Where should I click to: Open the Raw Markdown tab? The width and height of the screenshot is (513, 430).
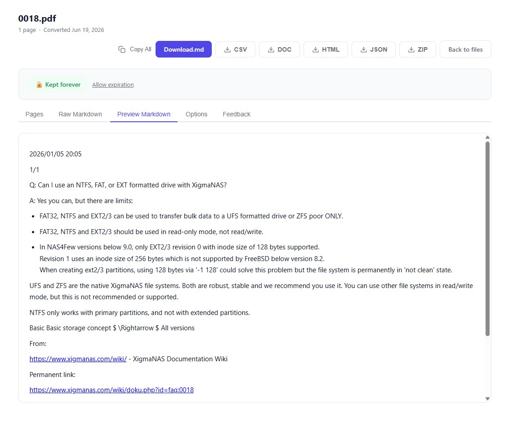(x=80, y=114)
